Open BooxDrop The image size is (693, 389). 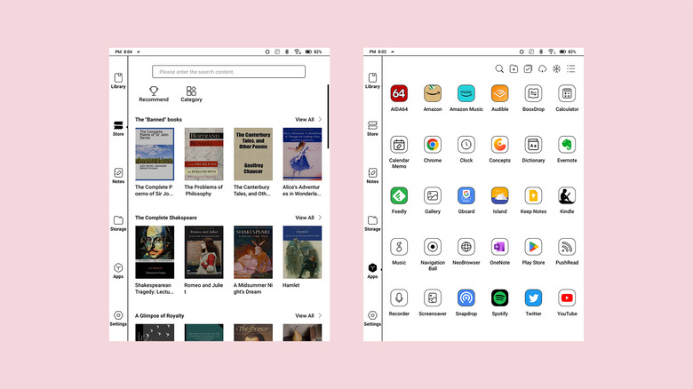coord(533,94)
